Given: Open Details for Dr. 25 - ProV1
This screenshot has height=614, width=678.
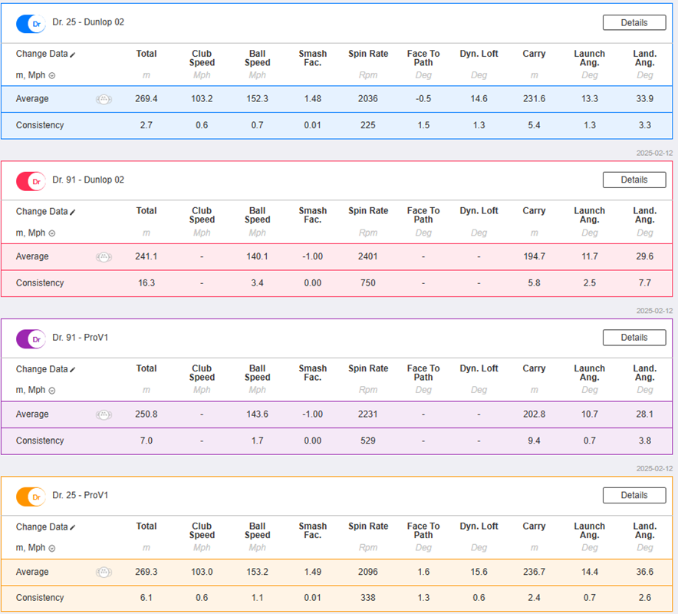Looking at the screenshot, I should pyautogui.click(x=634, y=496).
